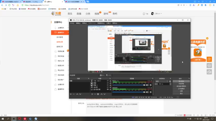Screen dimensions: 216x121
Task: Open the 帮助(H) menu in OBS
Action: (115, 23)
